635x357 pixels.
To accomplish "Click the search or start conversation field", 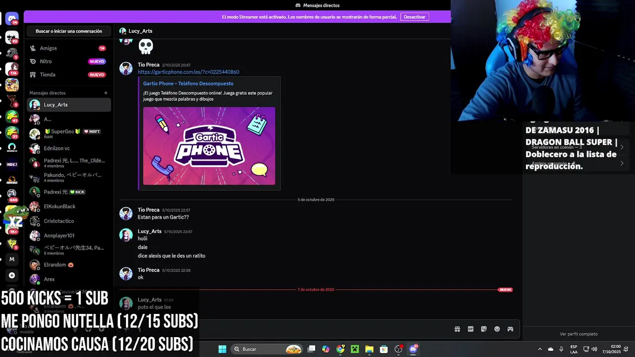I will pos(68,31).
